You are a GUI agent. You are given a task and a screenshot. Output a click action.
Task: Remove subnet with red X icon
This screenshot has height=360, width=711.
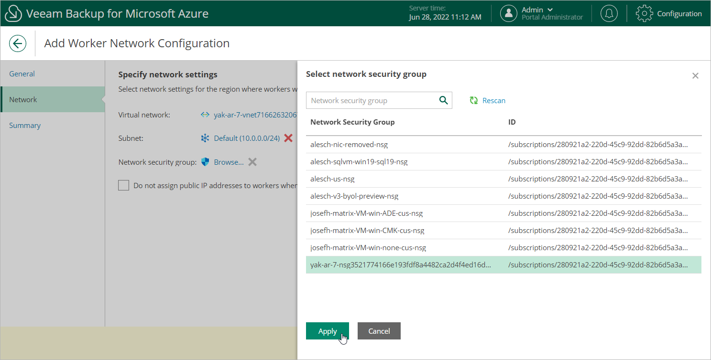pyautogui.click(x=288, y=138)
